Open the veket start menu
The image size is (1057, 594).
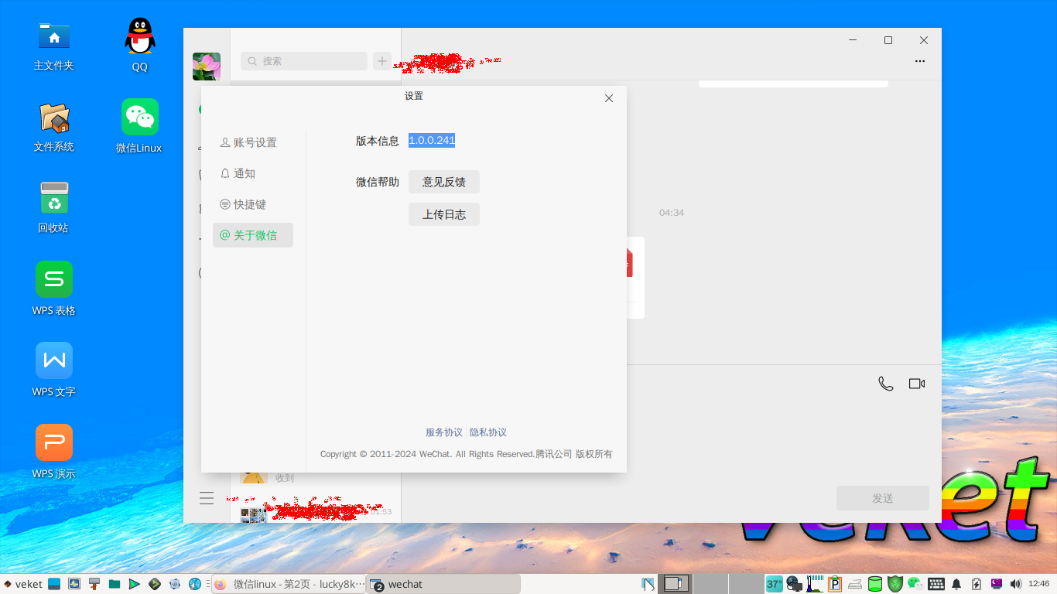coord(22,584)
